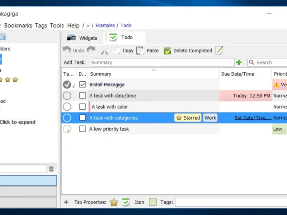Screen dimensions: 287x215
Task: Click the Set Date/Time link
Action: pos(253,118)
